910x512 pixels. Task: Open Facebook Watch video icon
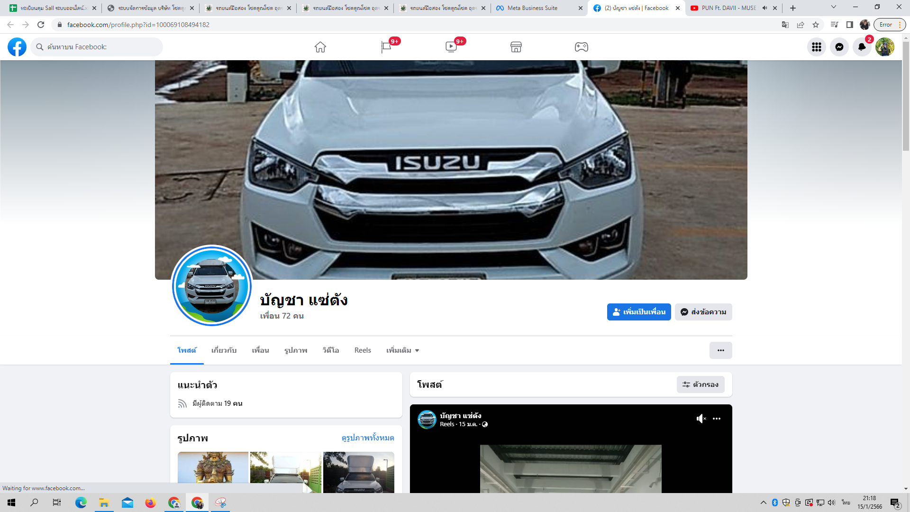point(451,47)
